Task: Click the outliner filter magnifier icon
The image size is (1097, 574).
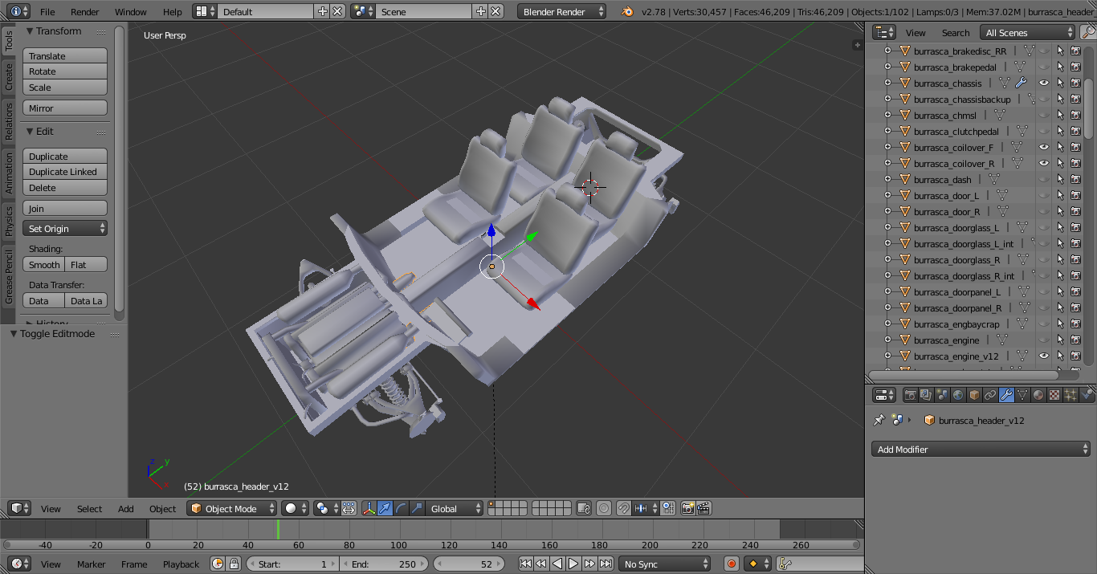Action: tap(1087, 33)
